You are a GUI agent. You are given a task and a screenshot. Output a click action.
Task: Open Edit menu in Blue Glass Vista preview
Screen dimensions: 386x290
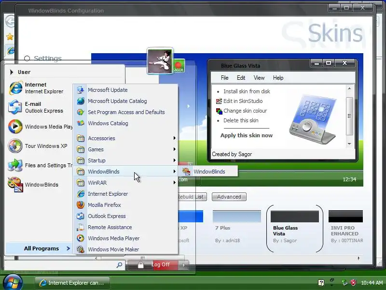point(241,78)
